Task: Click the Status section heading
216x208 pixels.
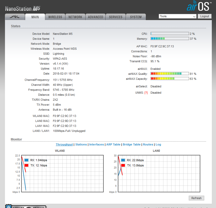Action: coord(15,26)
